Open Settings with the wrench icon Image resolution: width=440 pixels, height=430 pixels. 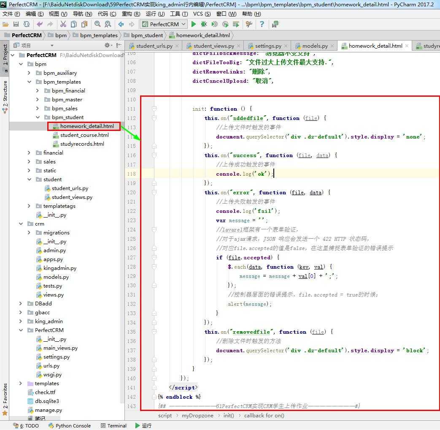pyautogui.click(x=249, y=24)
